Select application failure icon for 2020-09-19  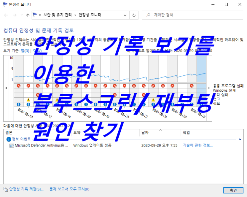click(105, 86)
